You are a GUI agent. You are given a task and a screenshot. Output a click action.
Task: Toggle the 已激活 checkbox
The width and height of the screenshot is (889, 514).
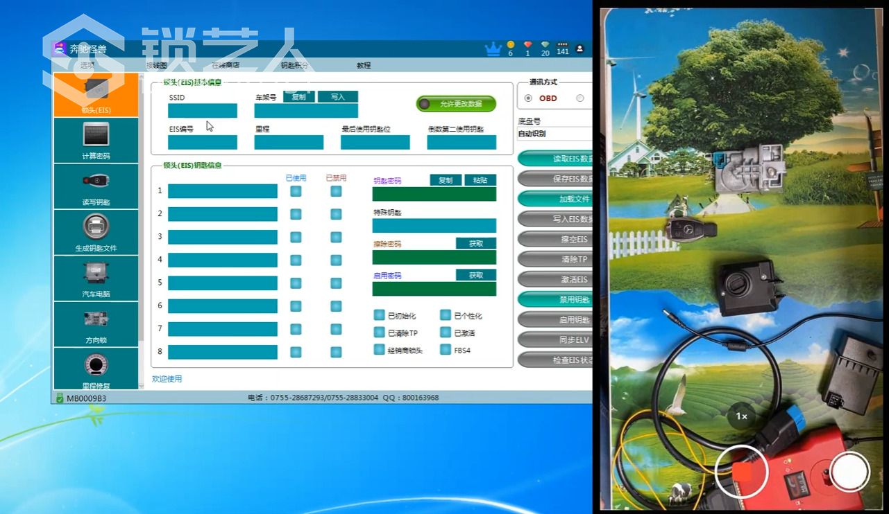pyautogui.click(x=446, y=333)
